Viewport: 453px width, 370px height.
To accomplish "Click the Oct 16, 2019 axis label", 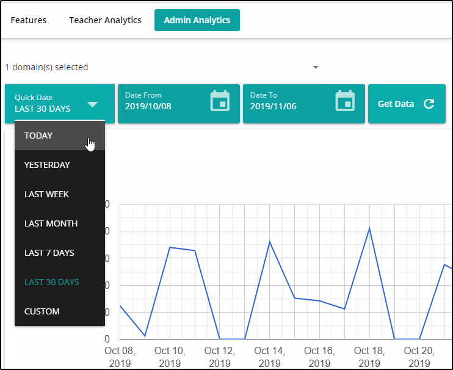I will tap(319, 357).
